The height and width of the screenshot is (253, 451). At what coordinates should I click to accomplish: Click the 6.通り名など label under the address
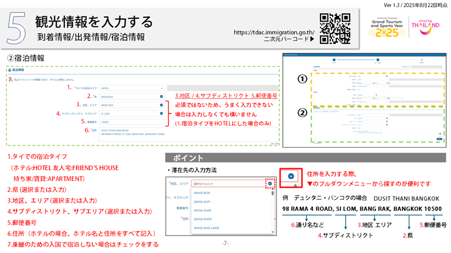(x=307, y=225)
